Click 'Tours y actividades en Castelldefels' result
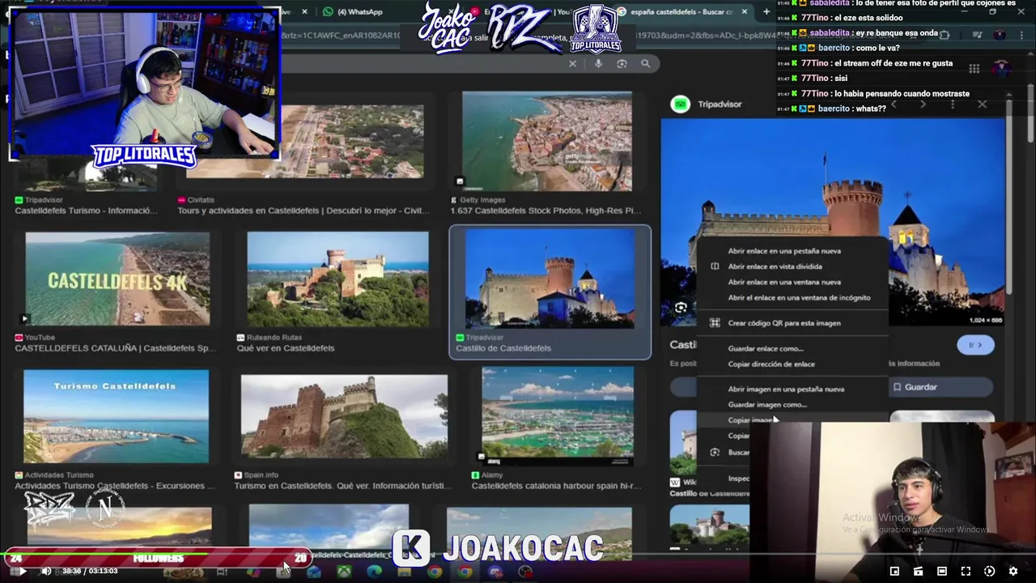This screenshot has width=1036, height=583. click(x=304, y=211)
